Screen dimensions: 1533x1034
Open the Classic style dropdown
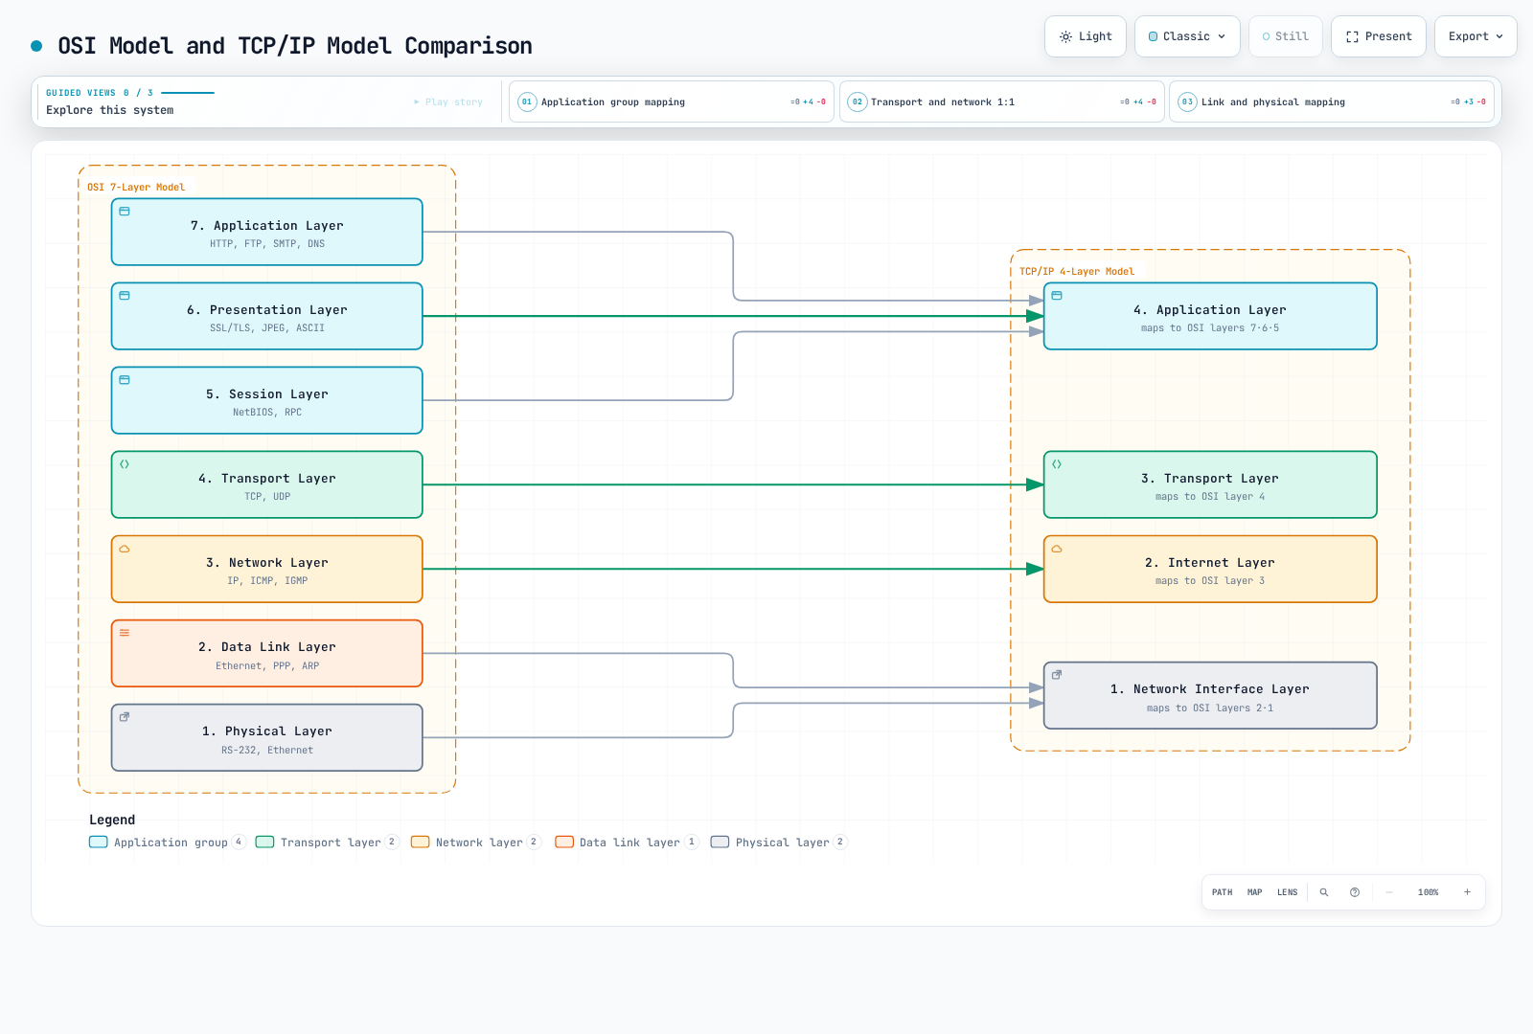1187,36
